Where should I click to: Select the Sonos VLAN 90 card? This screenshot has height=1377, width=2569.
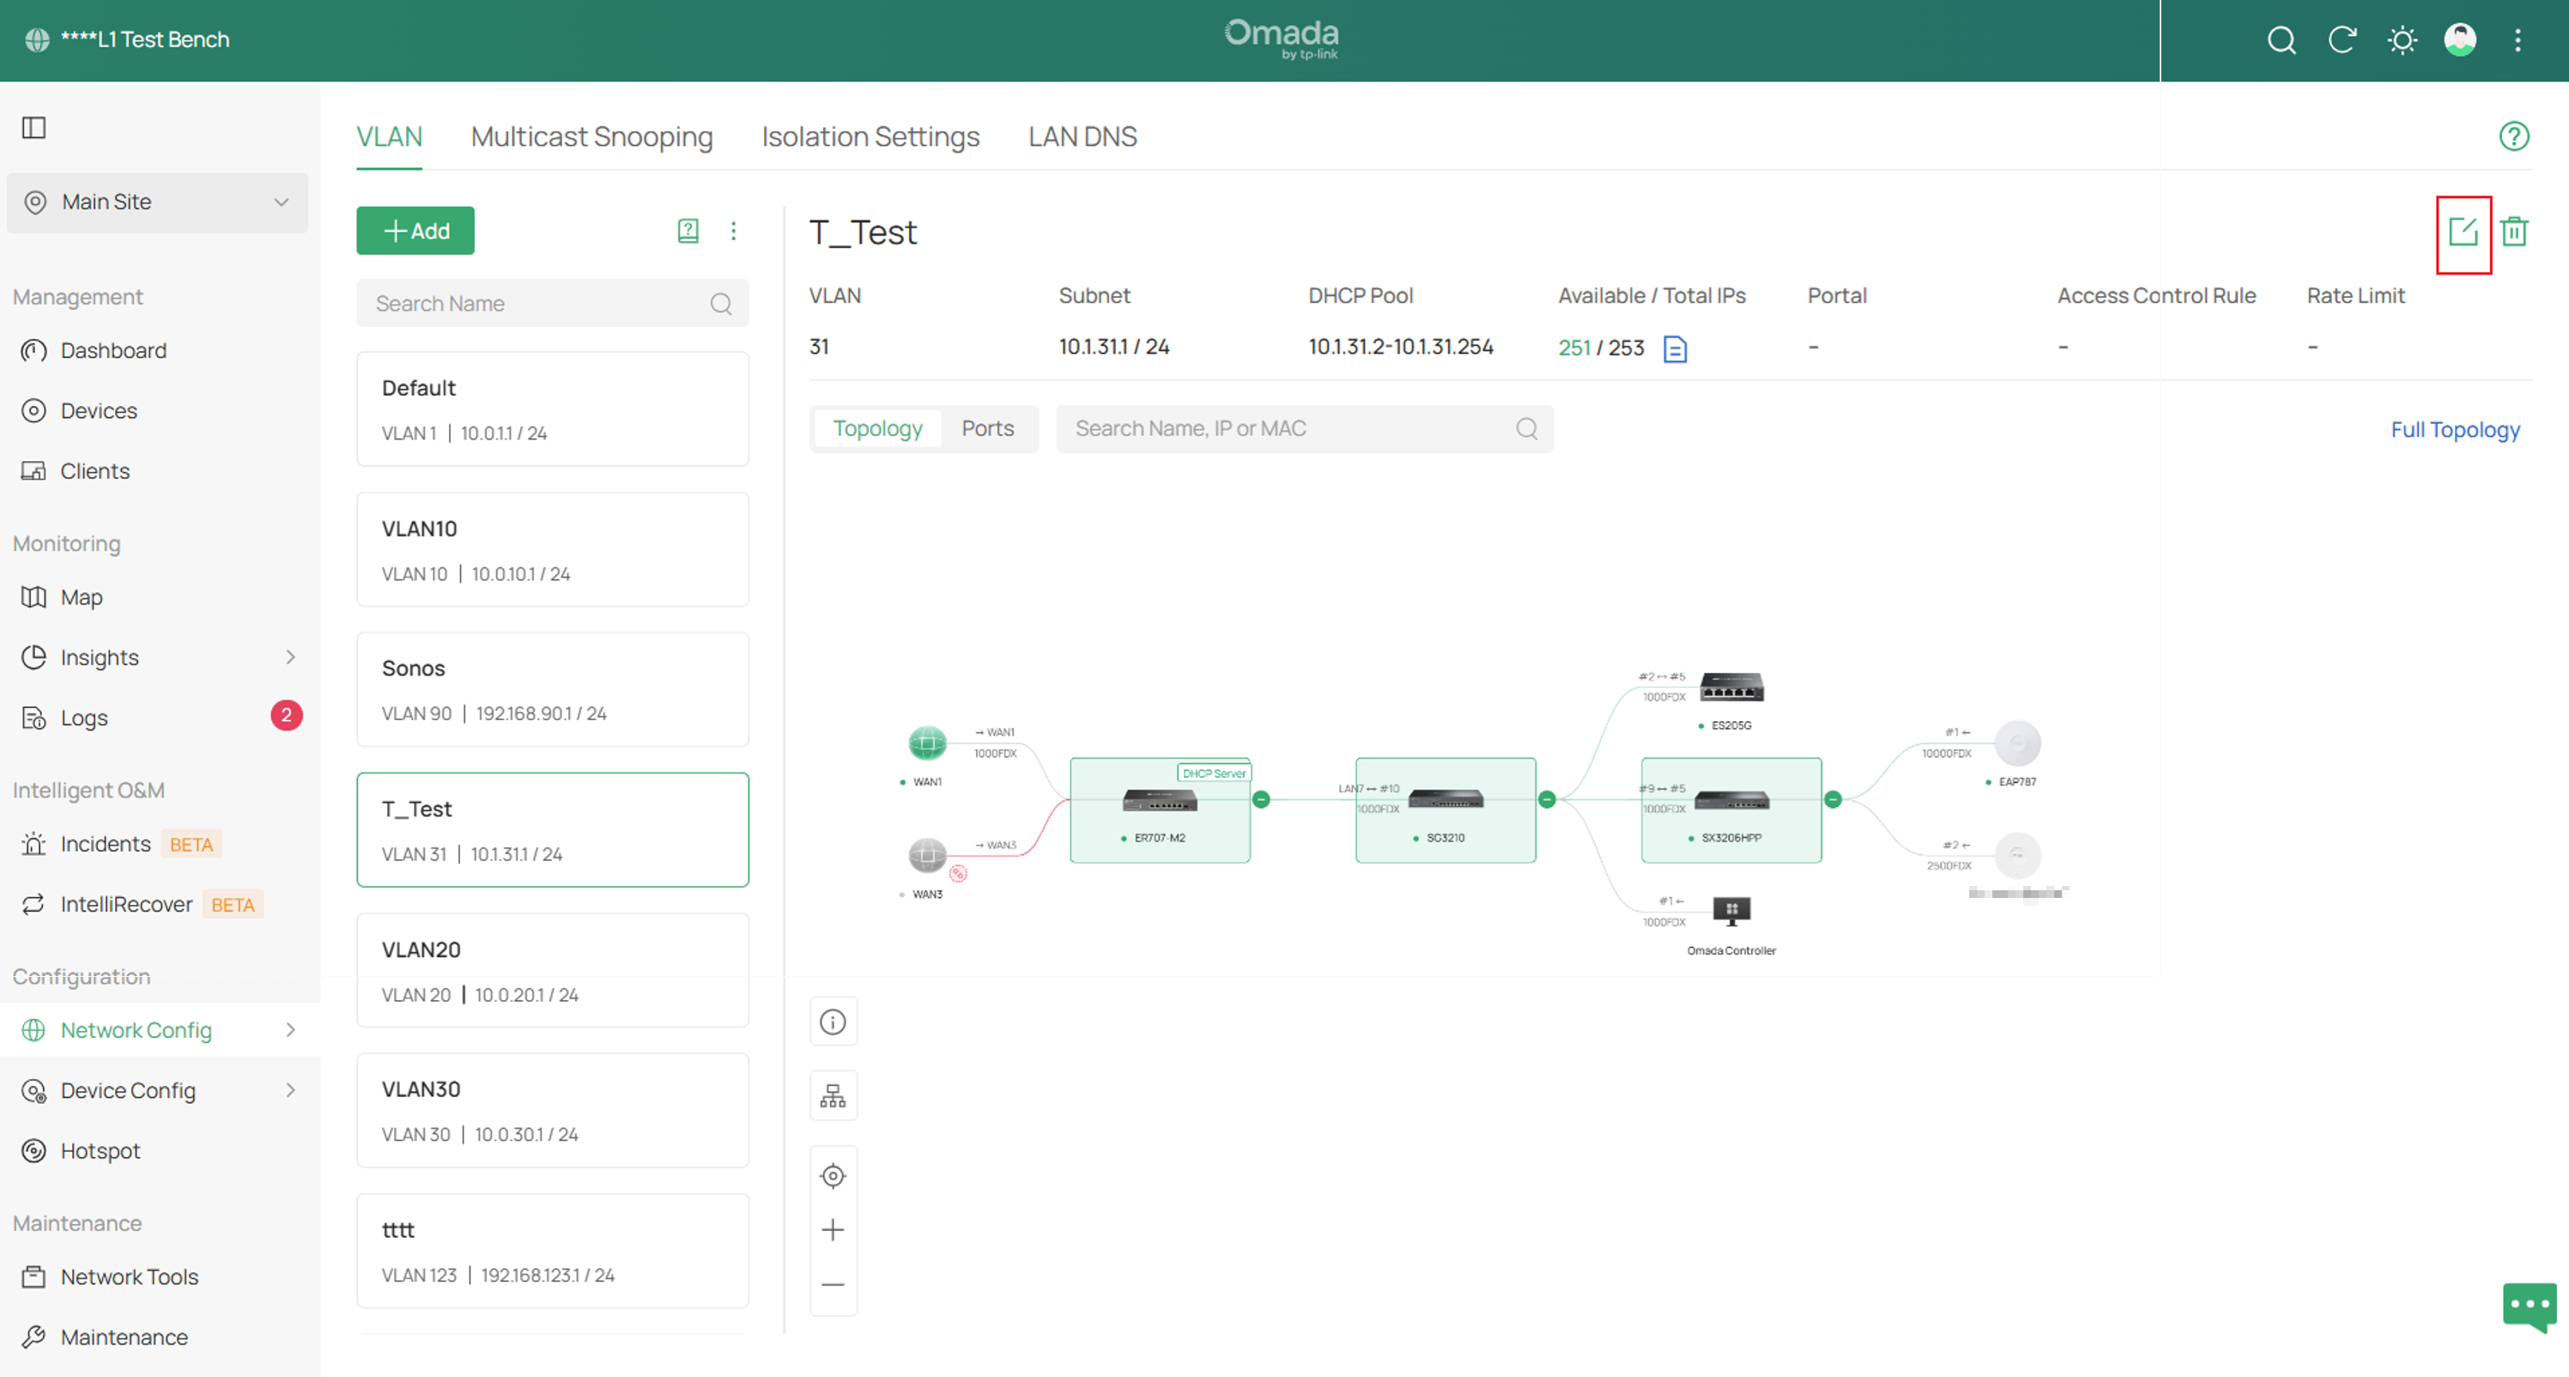click(x=553, y=690)
